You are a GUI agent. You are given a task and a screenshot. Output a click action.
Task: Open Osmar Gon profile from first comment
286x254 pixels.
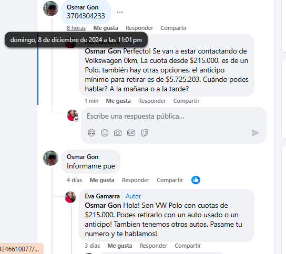coord(83,7)
